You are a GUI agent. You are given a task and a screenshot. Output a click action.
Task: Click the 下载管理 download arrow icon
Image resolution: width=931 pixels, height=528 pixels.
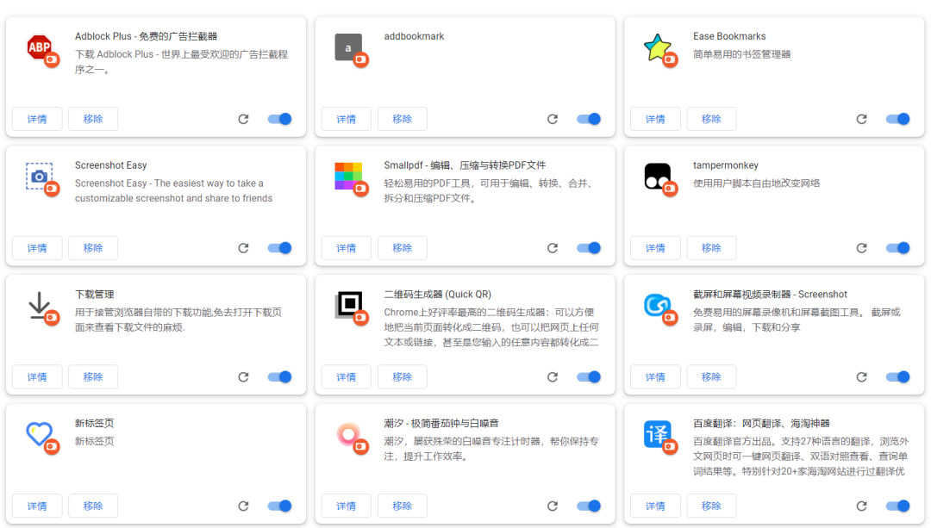(x=39, y=306)
